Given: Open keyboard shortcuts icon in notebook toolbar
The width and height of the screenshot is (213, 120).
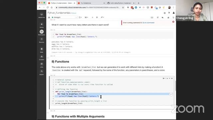Looking at the screenshot, I should pos(152,17).
